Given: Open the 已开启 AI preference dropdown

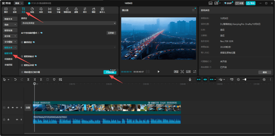Looking at the screenshot, I should 111,33.
